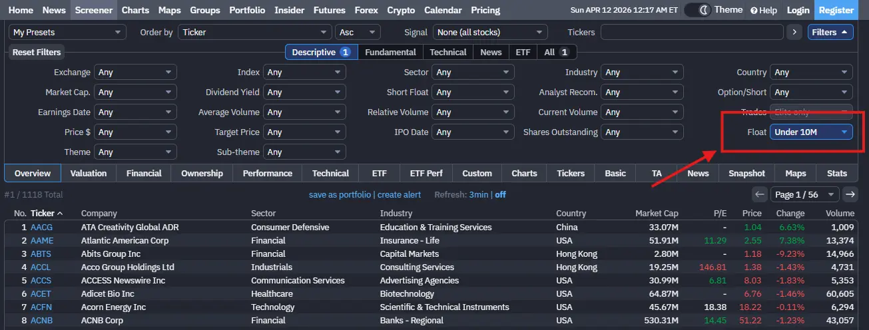Open the Signal dropdown showing None (all stocks)
The image size is (869, 330).
pyautogui.click(x=490, y=32)
